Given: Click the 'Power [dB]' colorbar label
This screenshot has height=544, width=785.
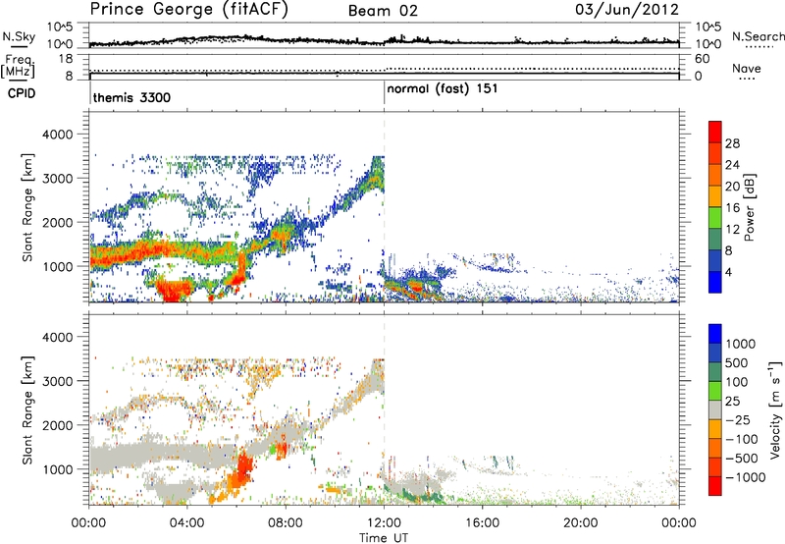Looking at the screenshot, I should 749,207.
